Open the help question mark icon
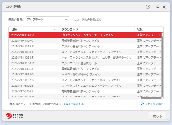 click(x=148, y=7)
